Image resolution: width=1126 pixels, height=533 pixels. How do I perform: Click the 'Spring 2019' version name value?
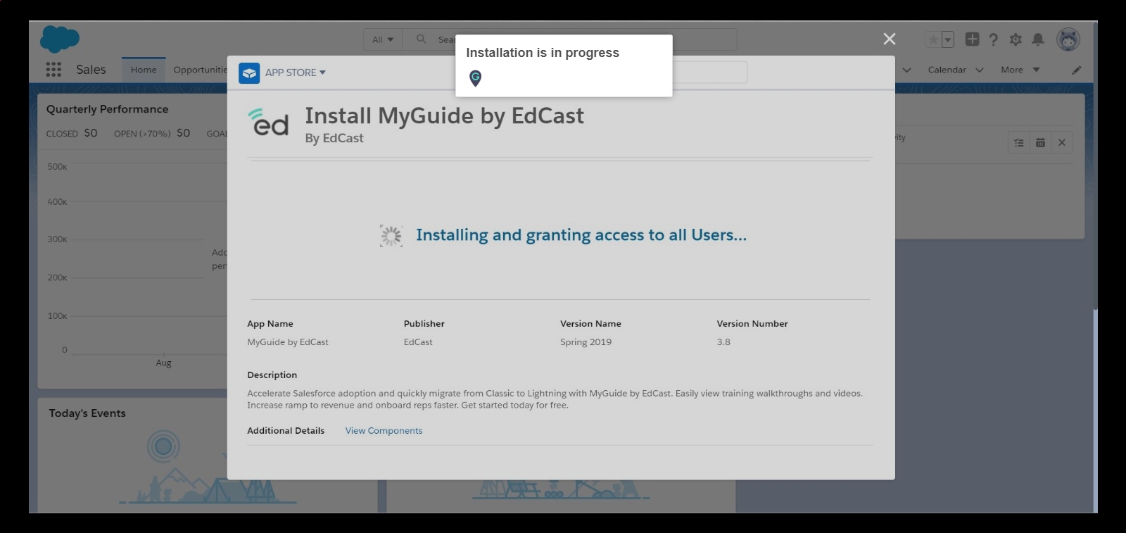click(586, 341)
